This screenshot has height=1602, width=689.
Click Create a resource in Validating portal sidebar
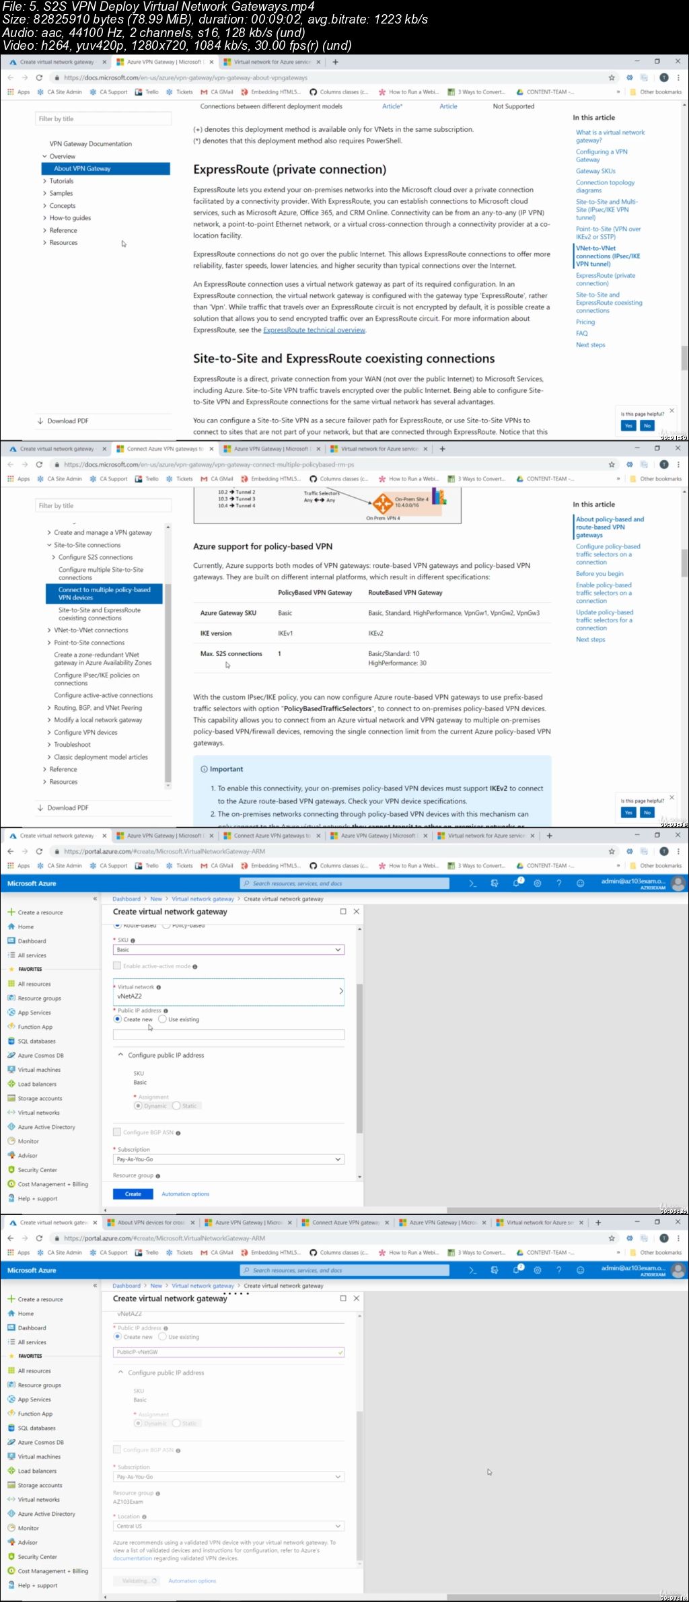click(x=40, y=1299)
